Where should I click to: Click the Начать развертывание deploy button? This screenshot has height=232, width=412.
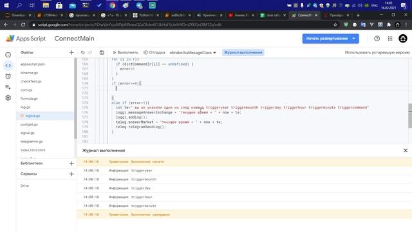327,39
